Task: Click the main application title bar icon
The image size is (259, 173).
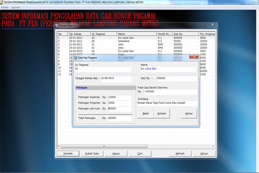Action: point(2,2)
